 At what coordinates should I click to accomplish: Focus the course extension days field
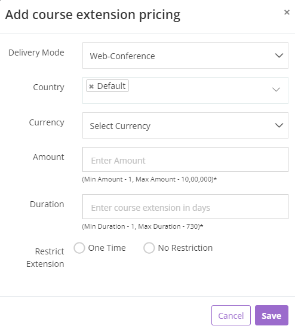[x=185, y=207]
